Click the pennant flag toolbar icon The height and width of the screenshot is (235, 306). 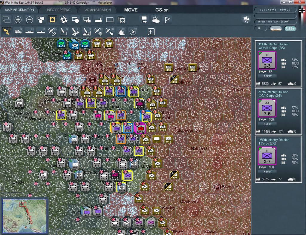point(167,20)
